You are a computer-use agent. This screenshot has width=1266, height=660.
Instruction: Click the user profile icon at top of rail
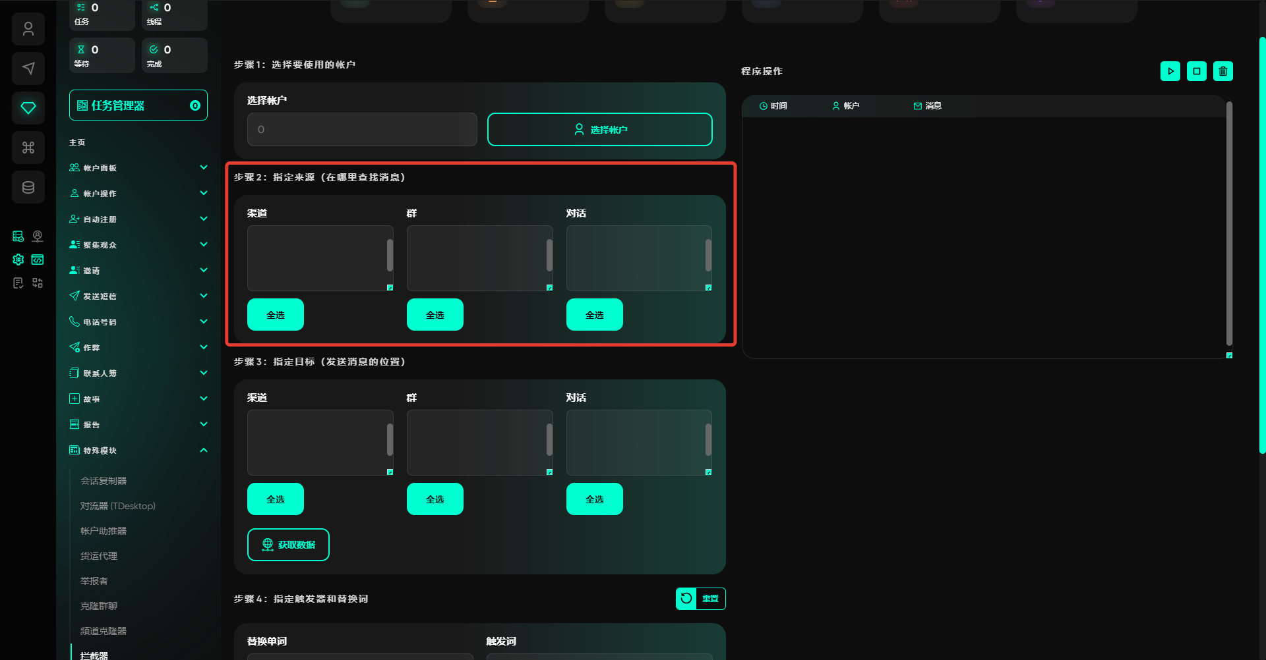point(28,29)
